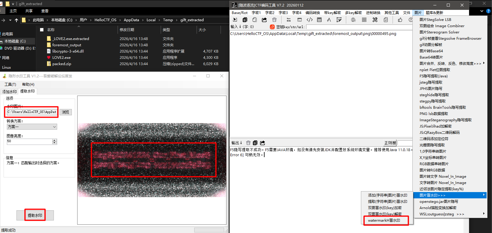
Task: Click the trash icon in the input toolbar
Action: tap(274, 20)
